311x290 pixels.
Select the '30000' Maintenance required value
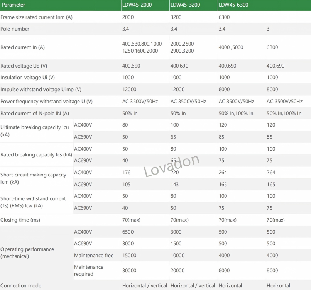point(129,270)
